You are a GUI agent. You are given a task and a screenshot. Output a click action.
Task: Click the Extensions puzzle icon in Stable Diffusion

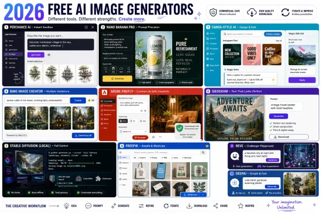point(98,178)
